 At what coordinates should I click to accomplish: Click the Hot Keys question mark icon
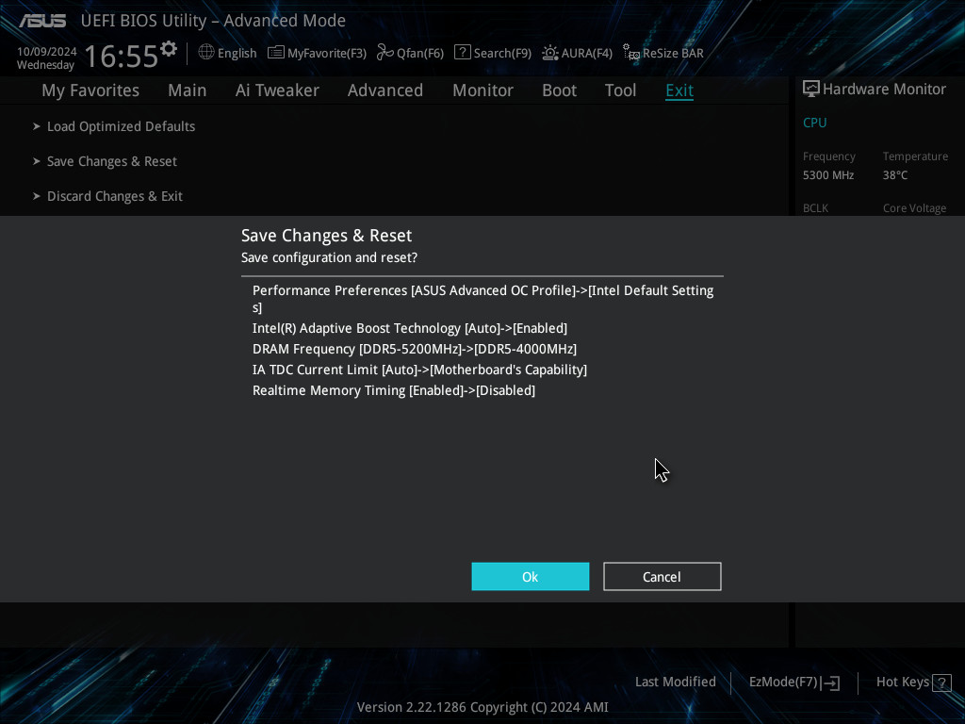coord(941,683)
